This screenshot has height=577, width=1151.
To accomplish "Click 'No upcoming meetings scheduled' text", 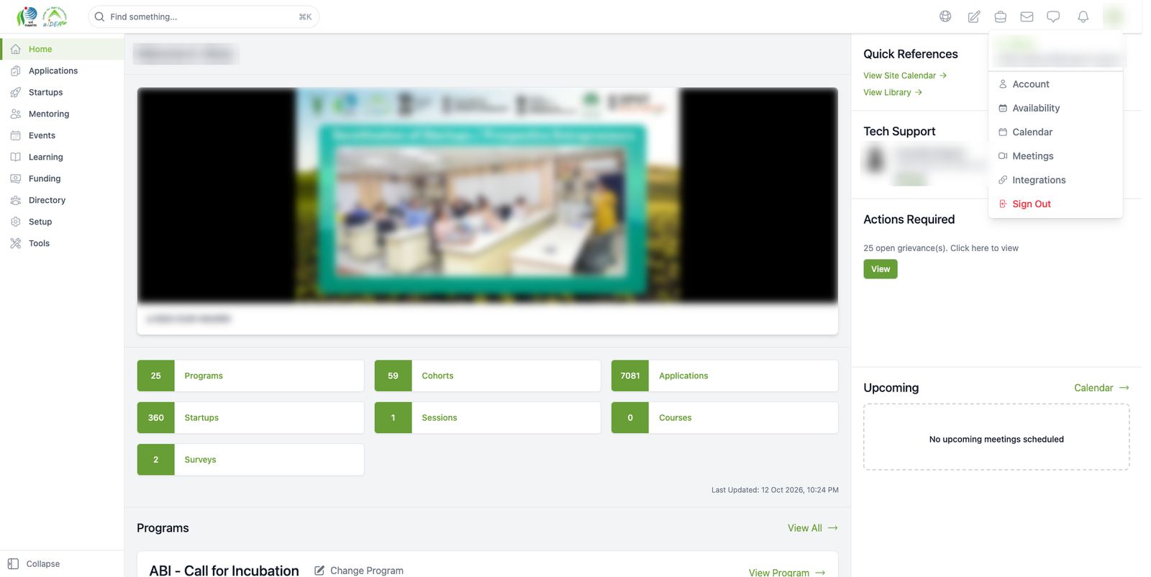I will click(996, 439).
